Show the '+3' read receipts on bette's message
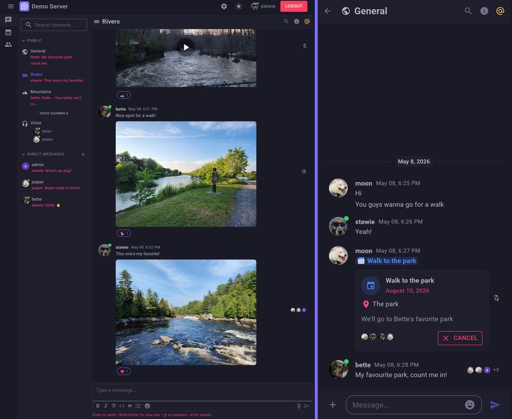The image size is (512, 419). point(496,370)
